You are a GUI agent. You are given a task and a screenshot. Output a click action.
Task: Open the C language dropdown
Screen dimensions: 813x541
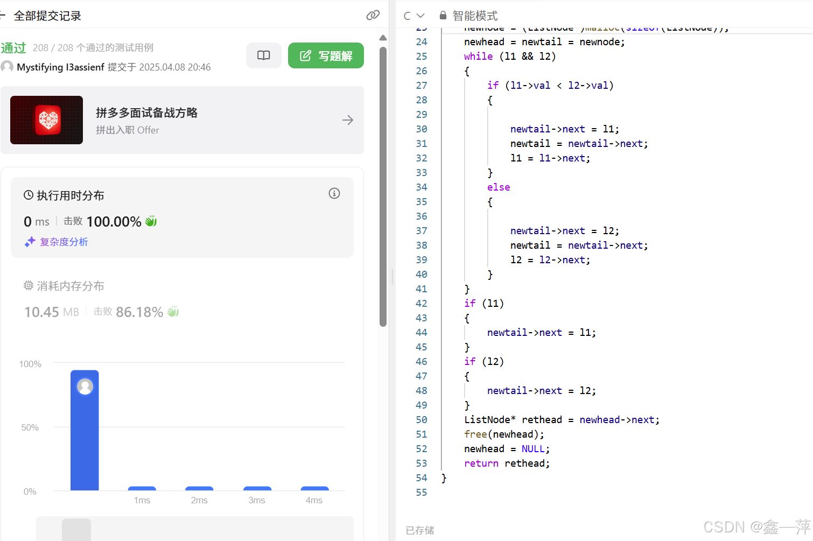pos(414,16)
